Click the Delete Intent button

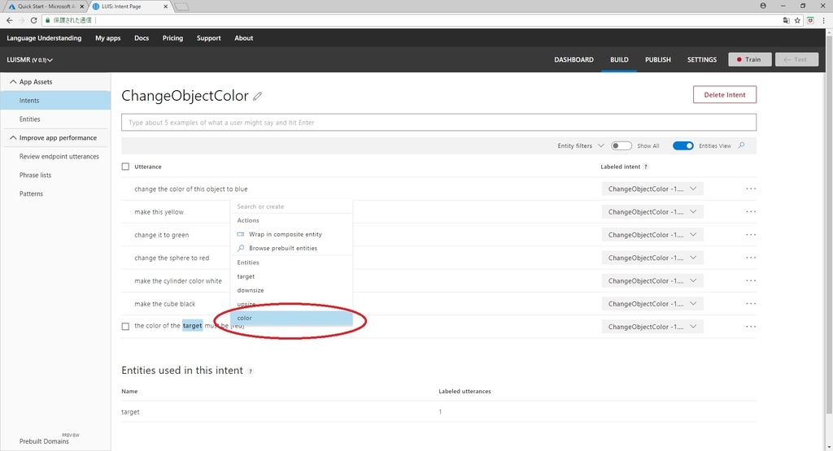click(x=725, y=94)
